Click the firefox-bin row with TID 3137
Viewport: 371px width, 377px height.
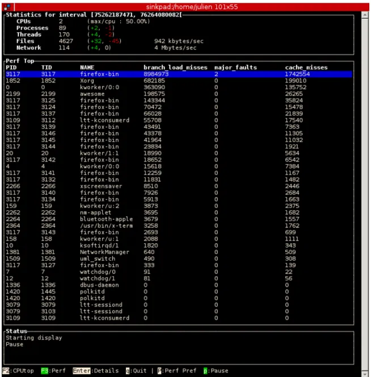179,114
